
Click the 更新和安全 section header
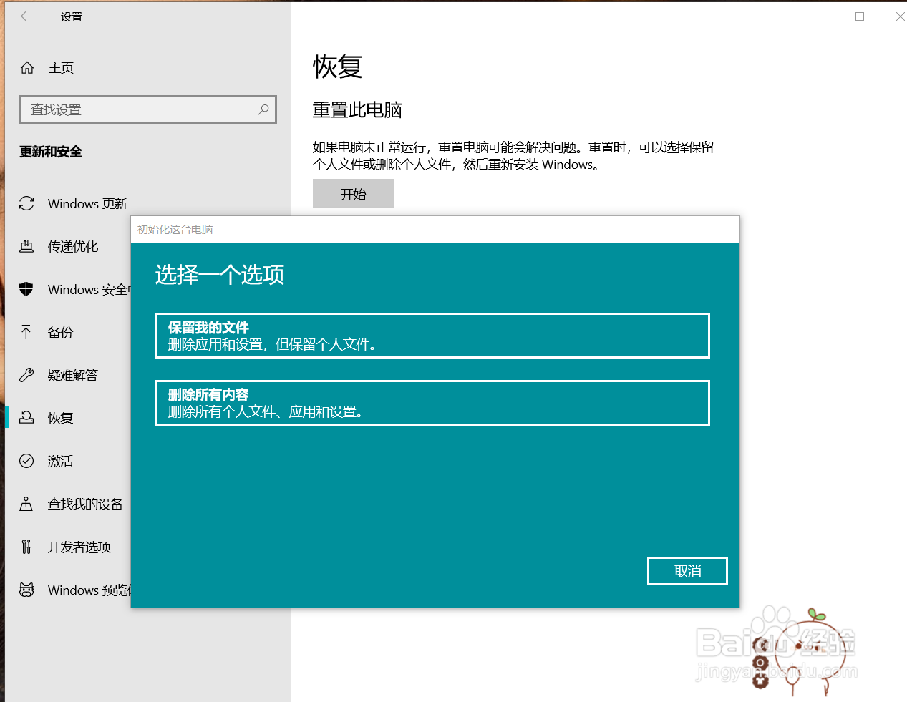tap(51, 152)
